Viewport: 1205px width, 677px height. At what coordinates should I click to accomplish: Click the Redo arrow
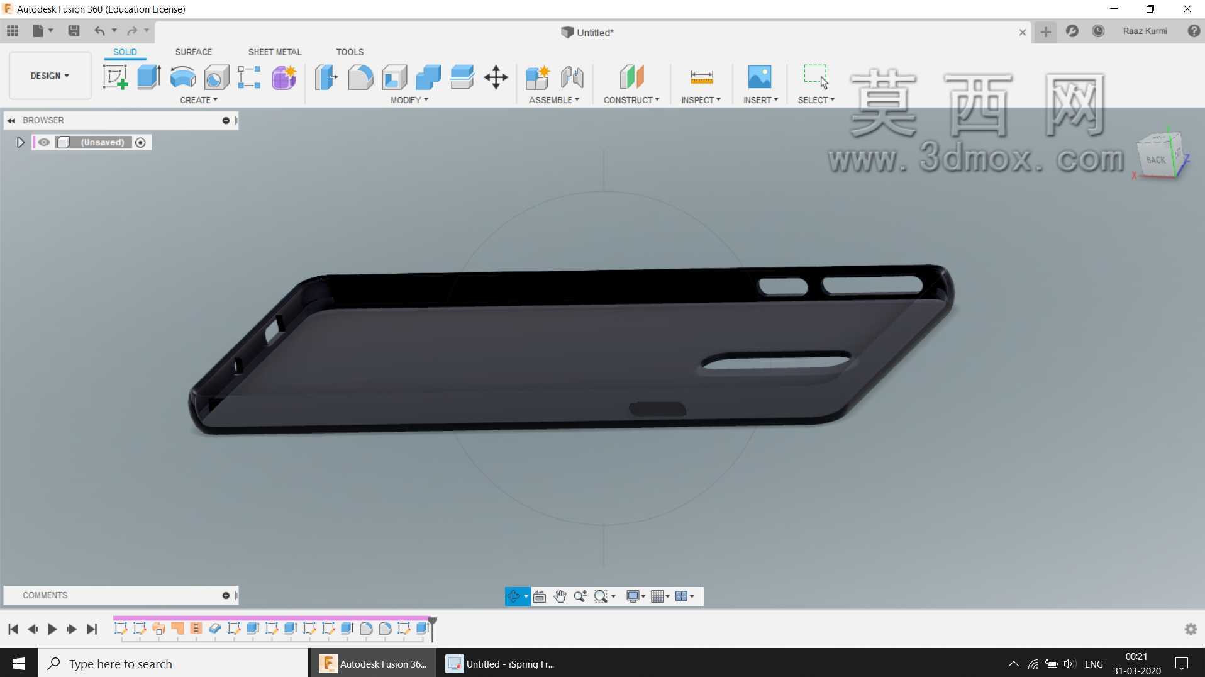(132, 31)
